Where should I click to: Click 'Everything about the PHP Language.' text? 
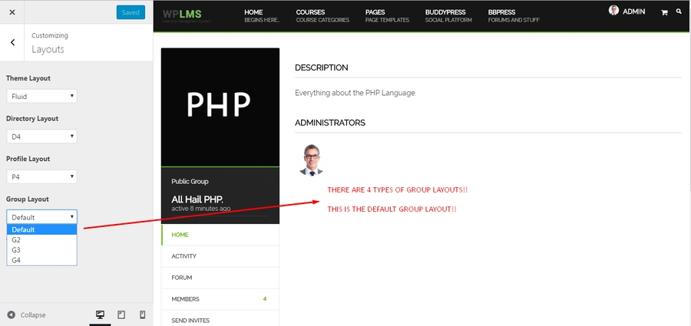click(355, 94)
